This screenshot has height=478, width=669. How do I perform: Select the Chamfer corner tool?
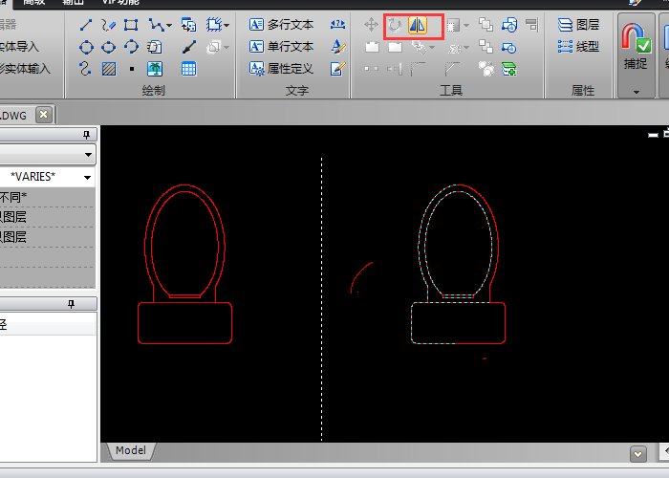pyautogui.click(x=452, y=68)
